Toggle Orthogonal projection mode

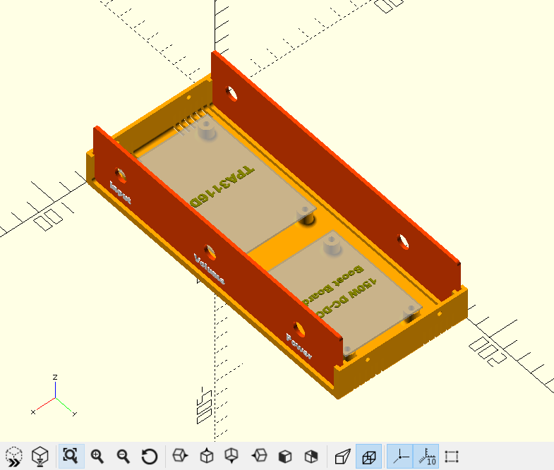click(x=368, y=456)
